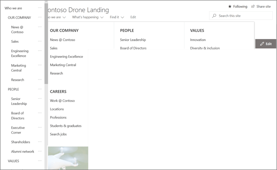Viewport: 277px width, 170px height.
Task: Open ellipsis menu for Alumni network sidebar item
Action: pos(40,151)
